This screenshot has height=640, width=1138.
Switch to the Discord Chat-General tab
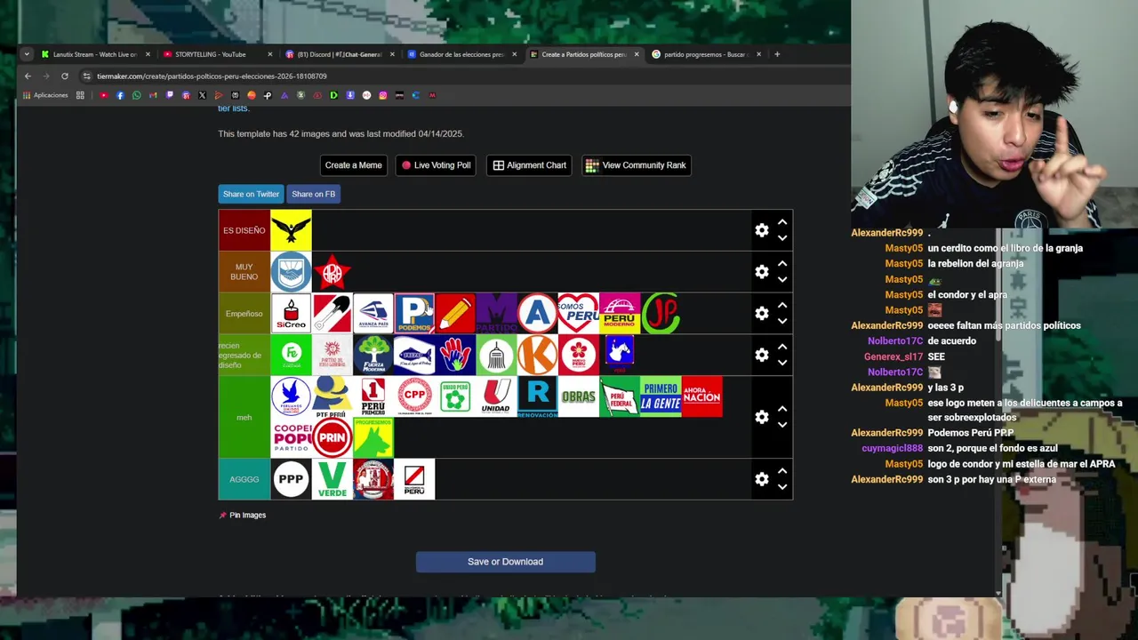pyautogui.click(x=341, y=54)
